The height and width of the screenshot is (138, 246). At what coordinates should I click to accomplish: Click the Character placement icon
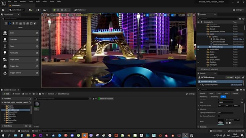(5, 40)
